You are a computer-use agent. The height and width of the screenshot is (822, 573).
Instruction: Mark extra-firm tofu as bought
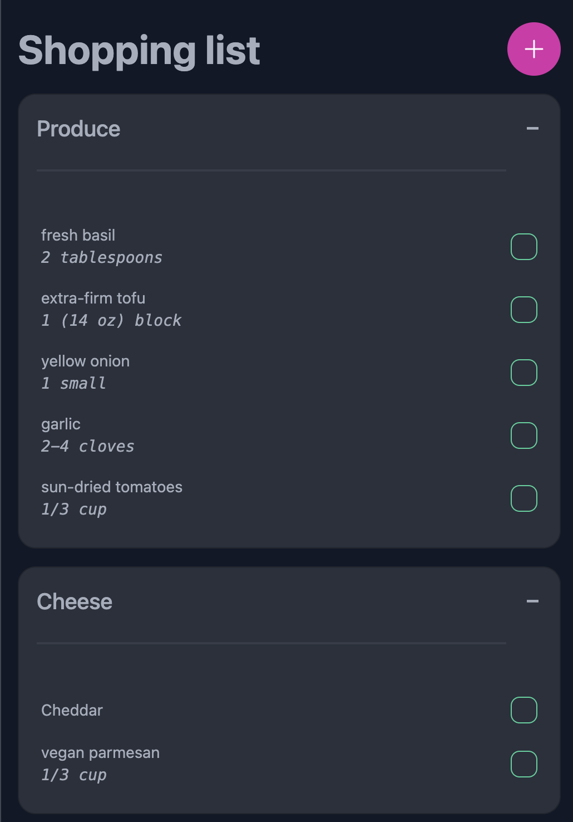click(x=523, y=310)
